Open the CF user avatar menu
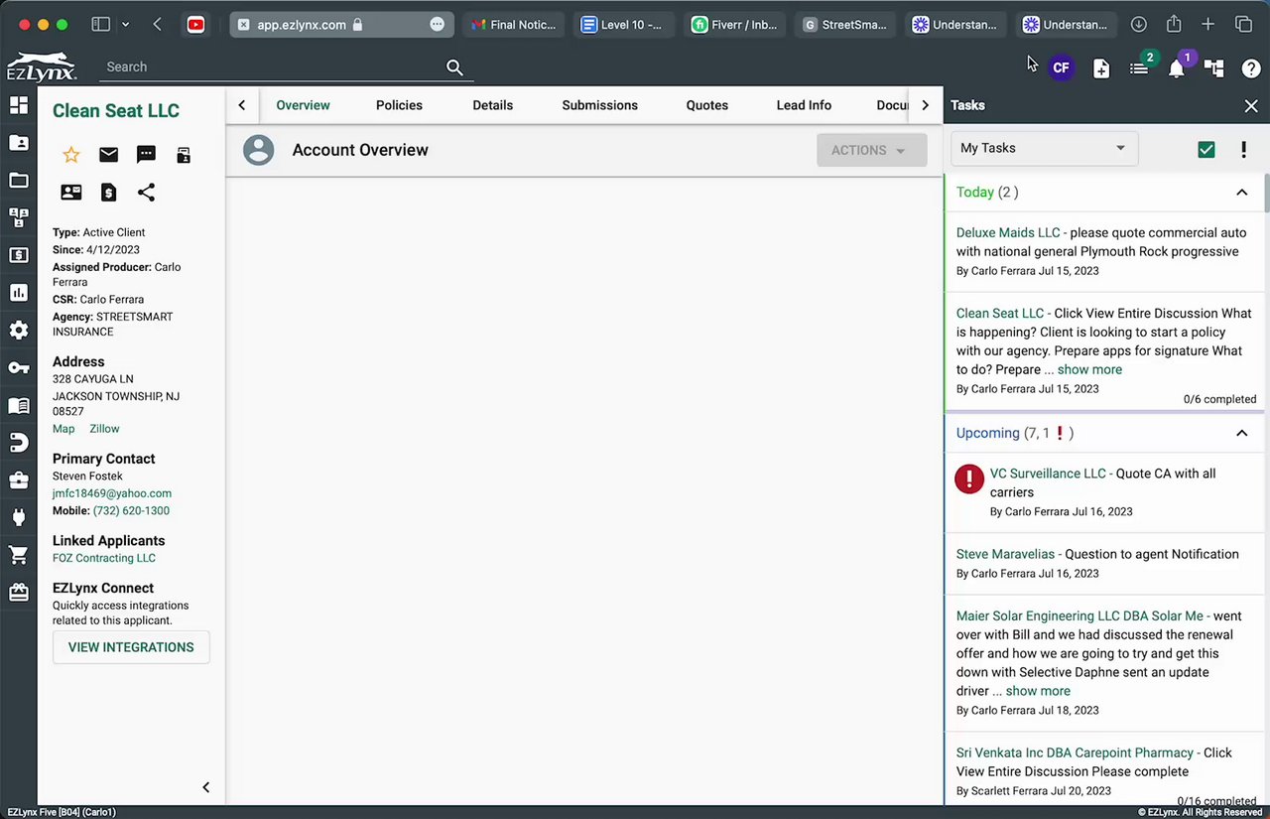 click(x=1062, y=68)
